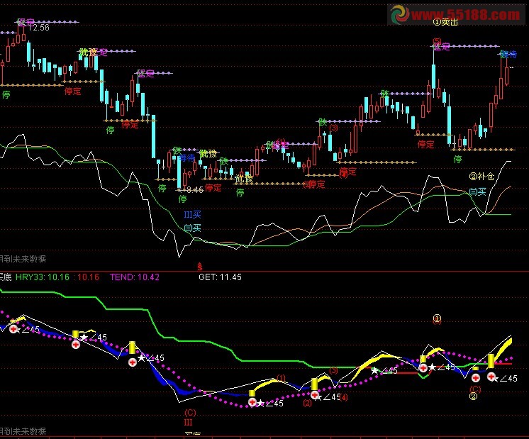Click red (C) label above yellow ②
This screenshot has width=529, height=439.
pyautogui.click(x=475, y=389)
